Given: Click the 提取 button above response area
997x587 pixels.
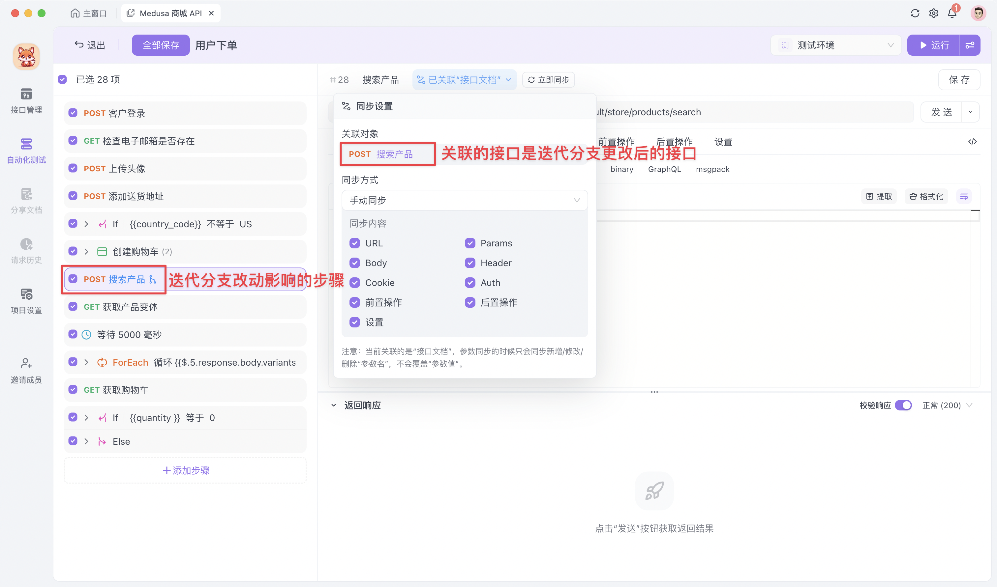Looking at the screenshot, I should coord(879,196).
